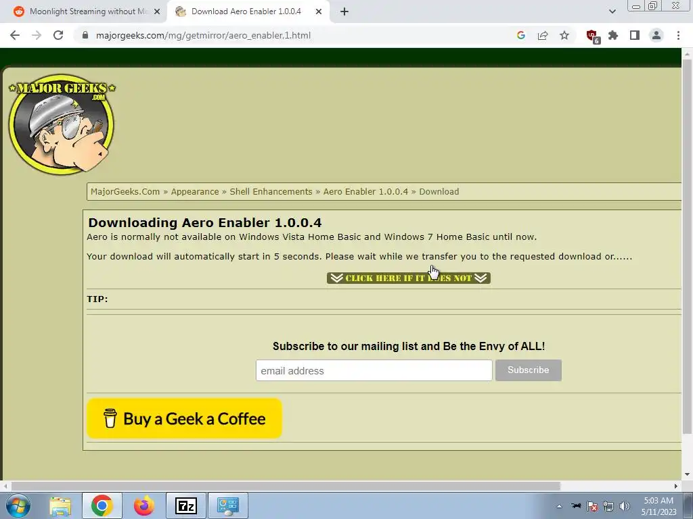Select Download Aero Enabler 1.0.0.4 tab
The image size is (693, 519).
pyautogui.click(x=246, y=11)
